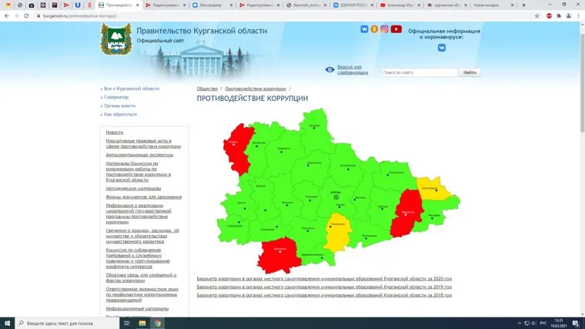Image resolution: width=585 pixels, height=329 pixels.
Task: Open Chrome from the Windows taskbar
Action: click(157, 323)
